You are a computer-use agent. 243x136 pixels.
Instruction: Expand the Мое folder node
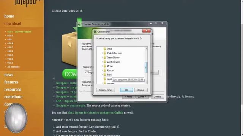[x=102, y=75]
